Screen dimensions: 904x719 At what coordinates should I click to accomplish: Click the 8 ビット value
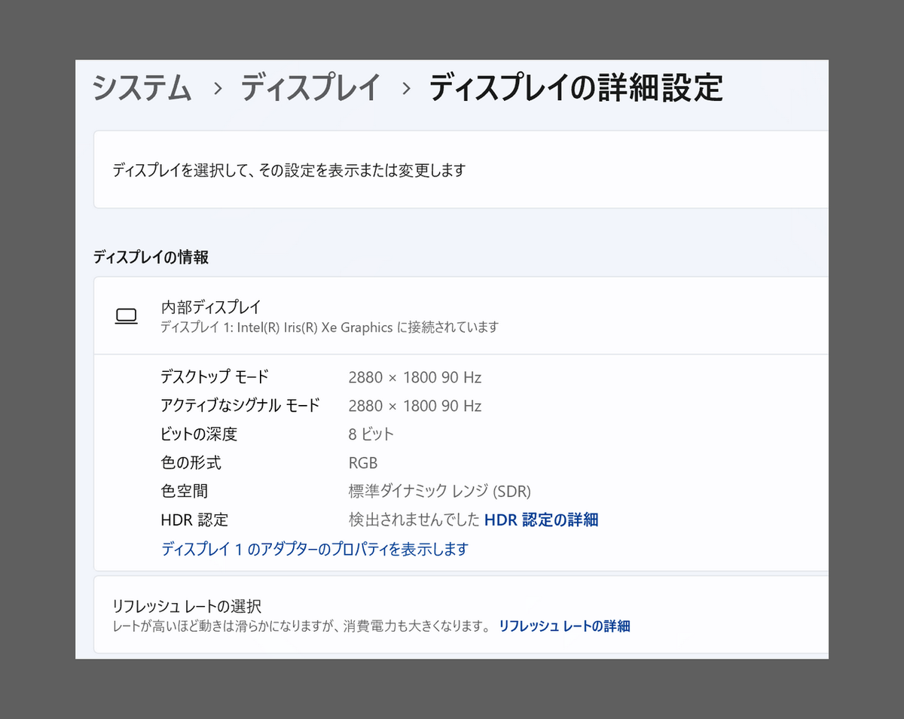coord(371,434)
